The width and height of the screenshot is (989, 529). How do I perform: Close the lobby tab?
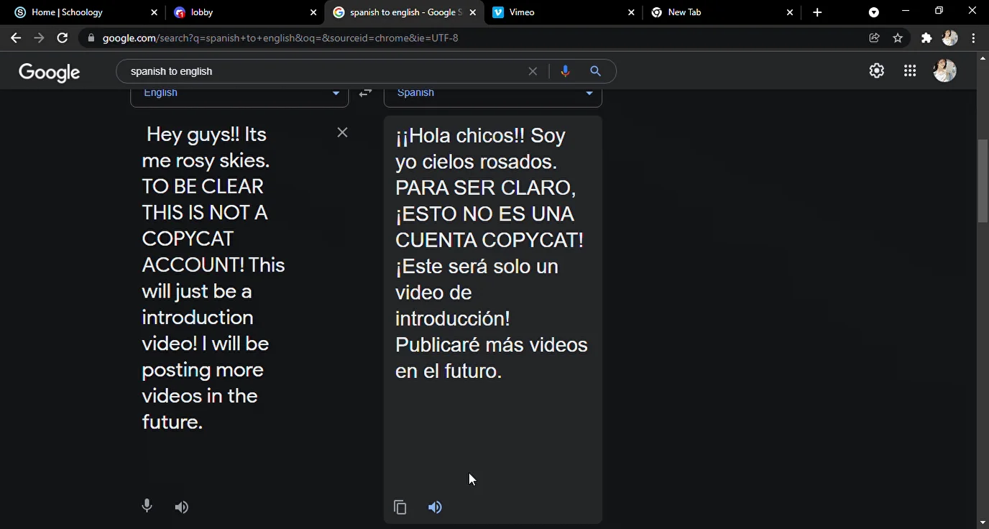click(313, 12)
